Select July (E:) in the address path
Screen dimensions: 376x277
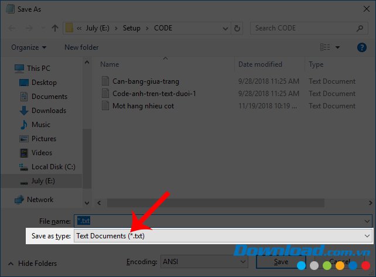click(x=97, y=28)
